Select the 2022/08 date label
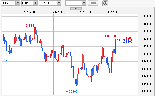This screenshot has height=96, width=155. 29,12
